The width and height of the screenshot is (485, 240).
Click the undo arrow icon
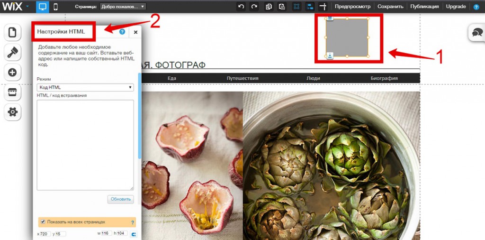click(x=241, y=7)
